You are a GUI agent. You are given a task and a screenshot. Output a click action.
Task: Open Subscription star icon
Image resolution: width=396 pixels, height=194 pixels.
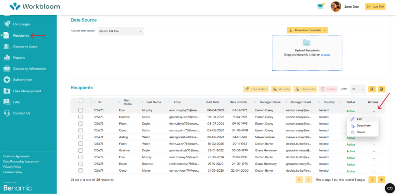point(7,80)
